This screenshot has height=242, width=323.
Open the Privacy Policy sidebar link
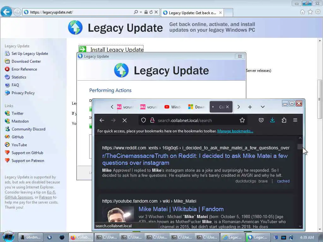click(x=23, y=93)
